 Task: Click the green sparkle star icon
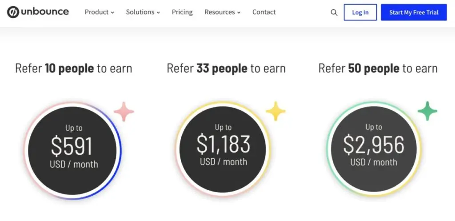(427, 111)
